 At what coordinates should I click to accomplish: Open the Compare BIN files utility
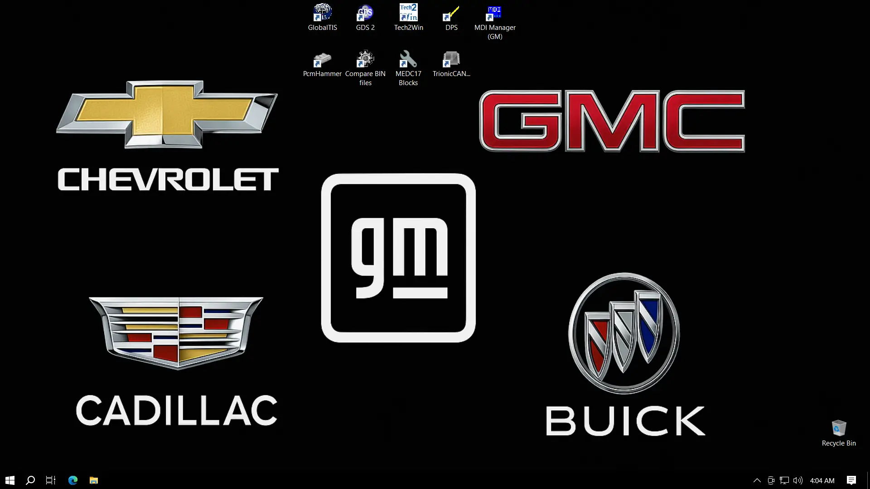365,58
